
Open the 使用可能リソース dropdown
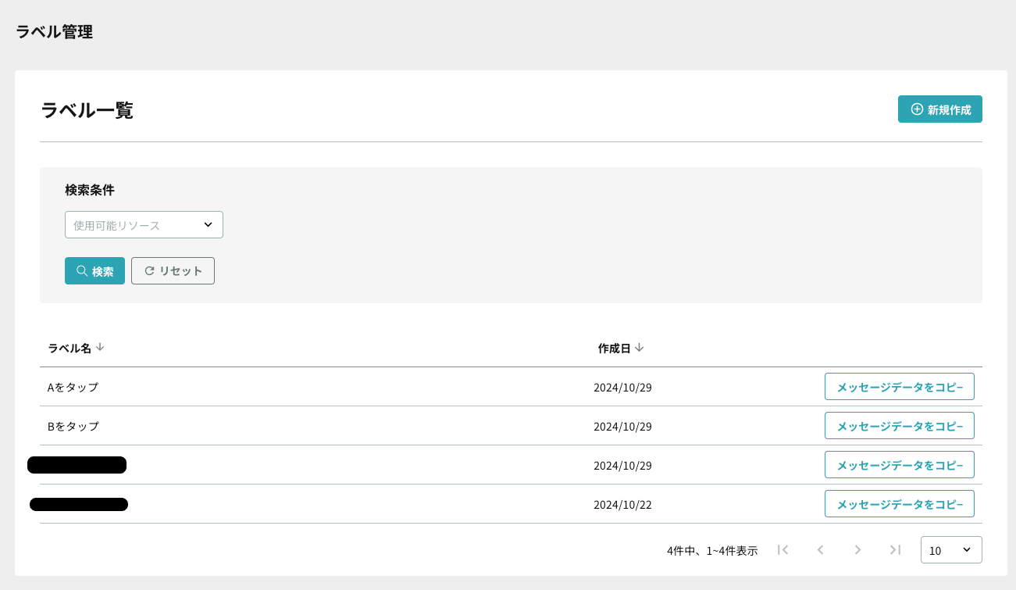click(x=144, y=224)
